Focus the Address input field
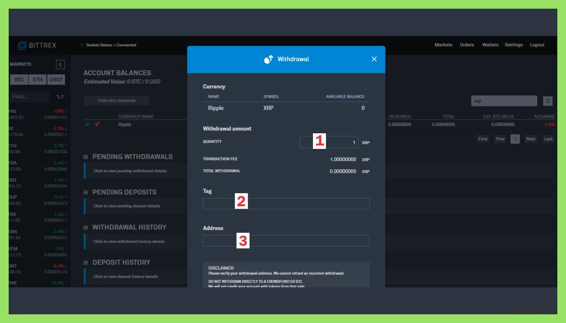566x323 pixels. (286, 241)
